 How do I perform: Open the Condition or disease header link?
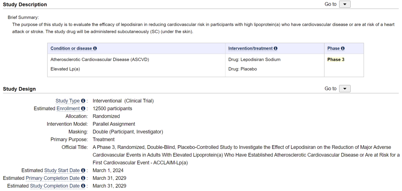tap(71, 48)
